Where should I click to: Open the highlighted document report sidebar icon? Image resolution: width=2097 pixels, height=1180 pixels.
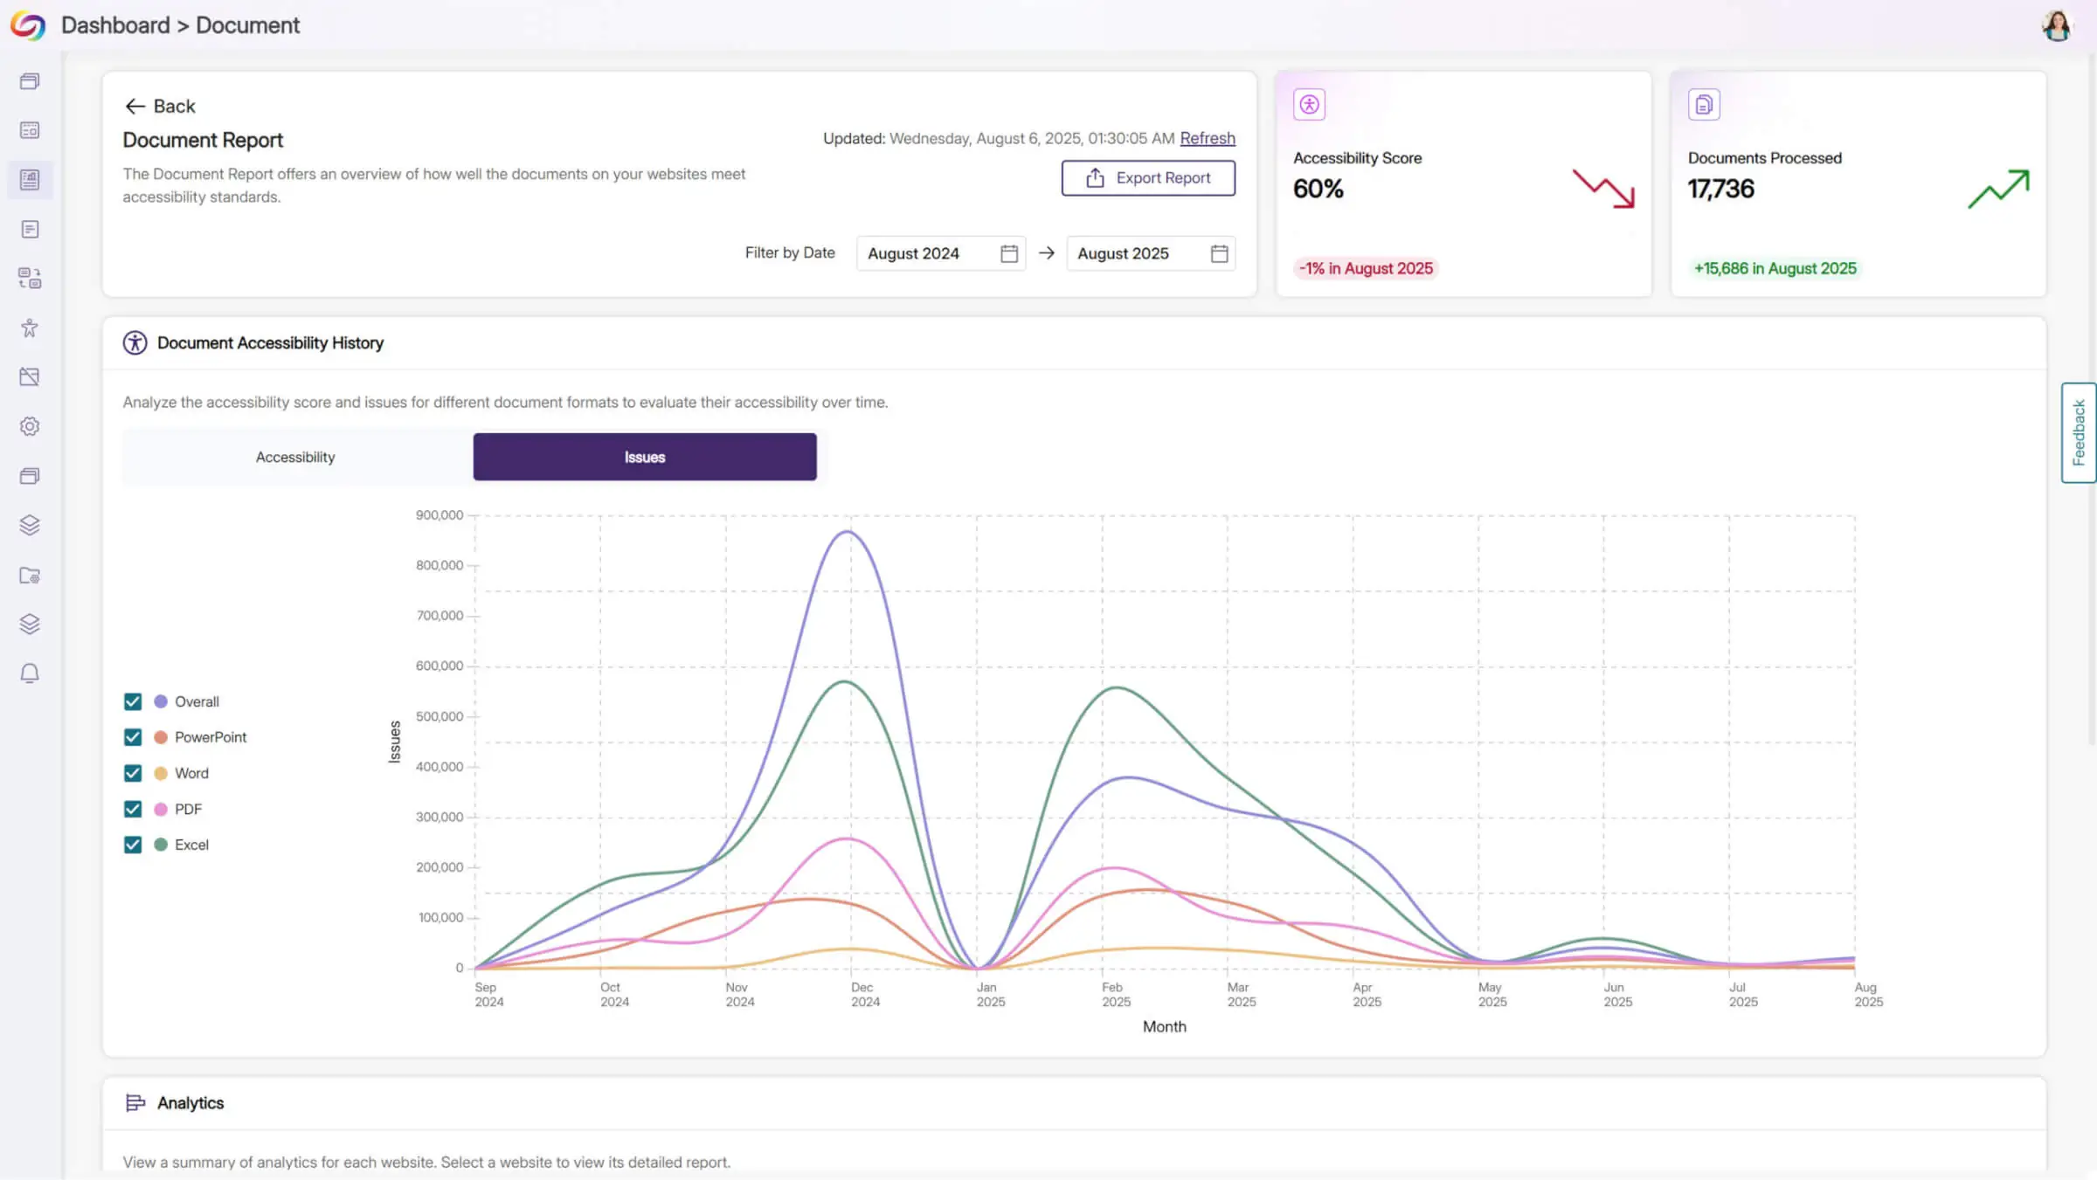point(30,180)
